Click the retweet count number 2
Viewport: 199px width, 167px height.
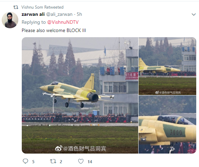61,162
